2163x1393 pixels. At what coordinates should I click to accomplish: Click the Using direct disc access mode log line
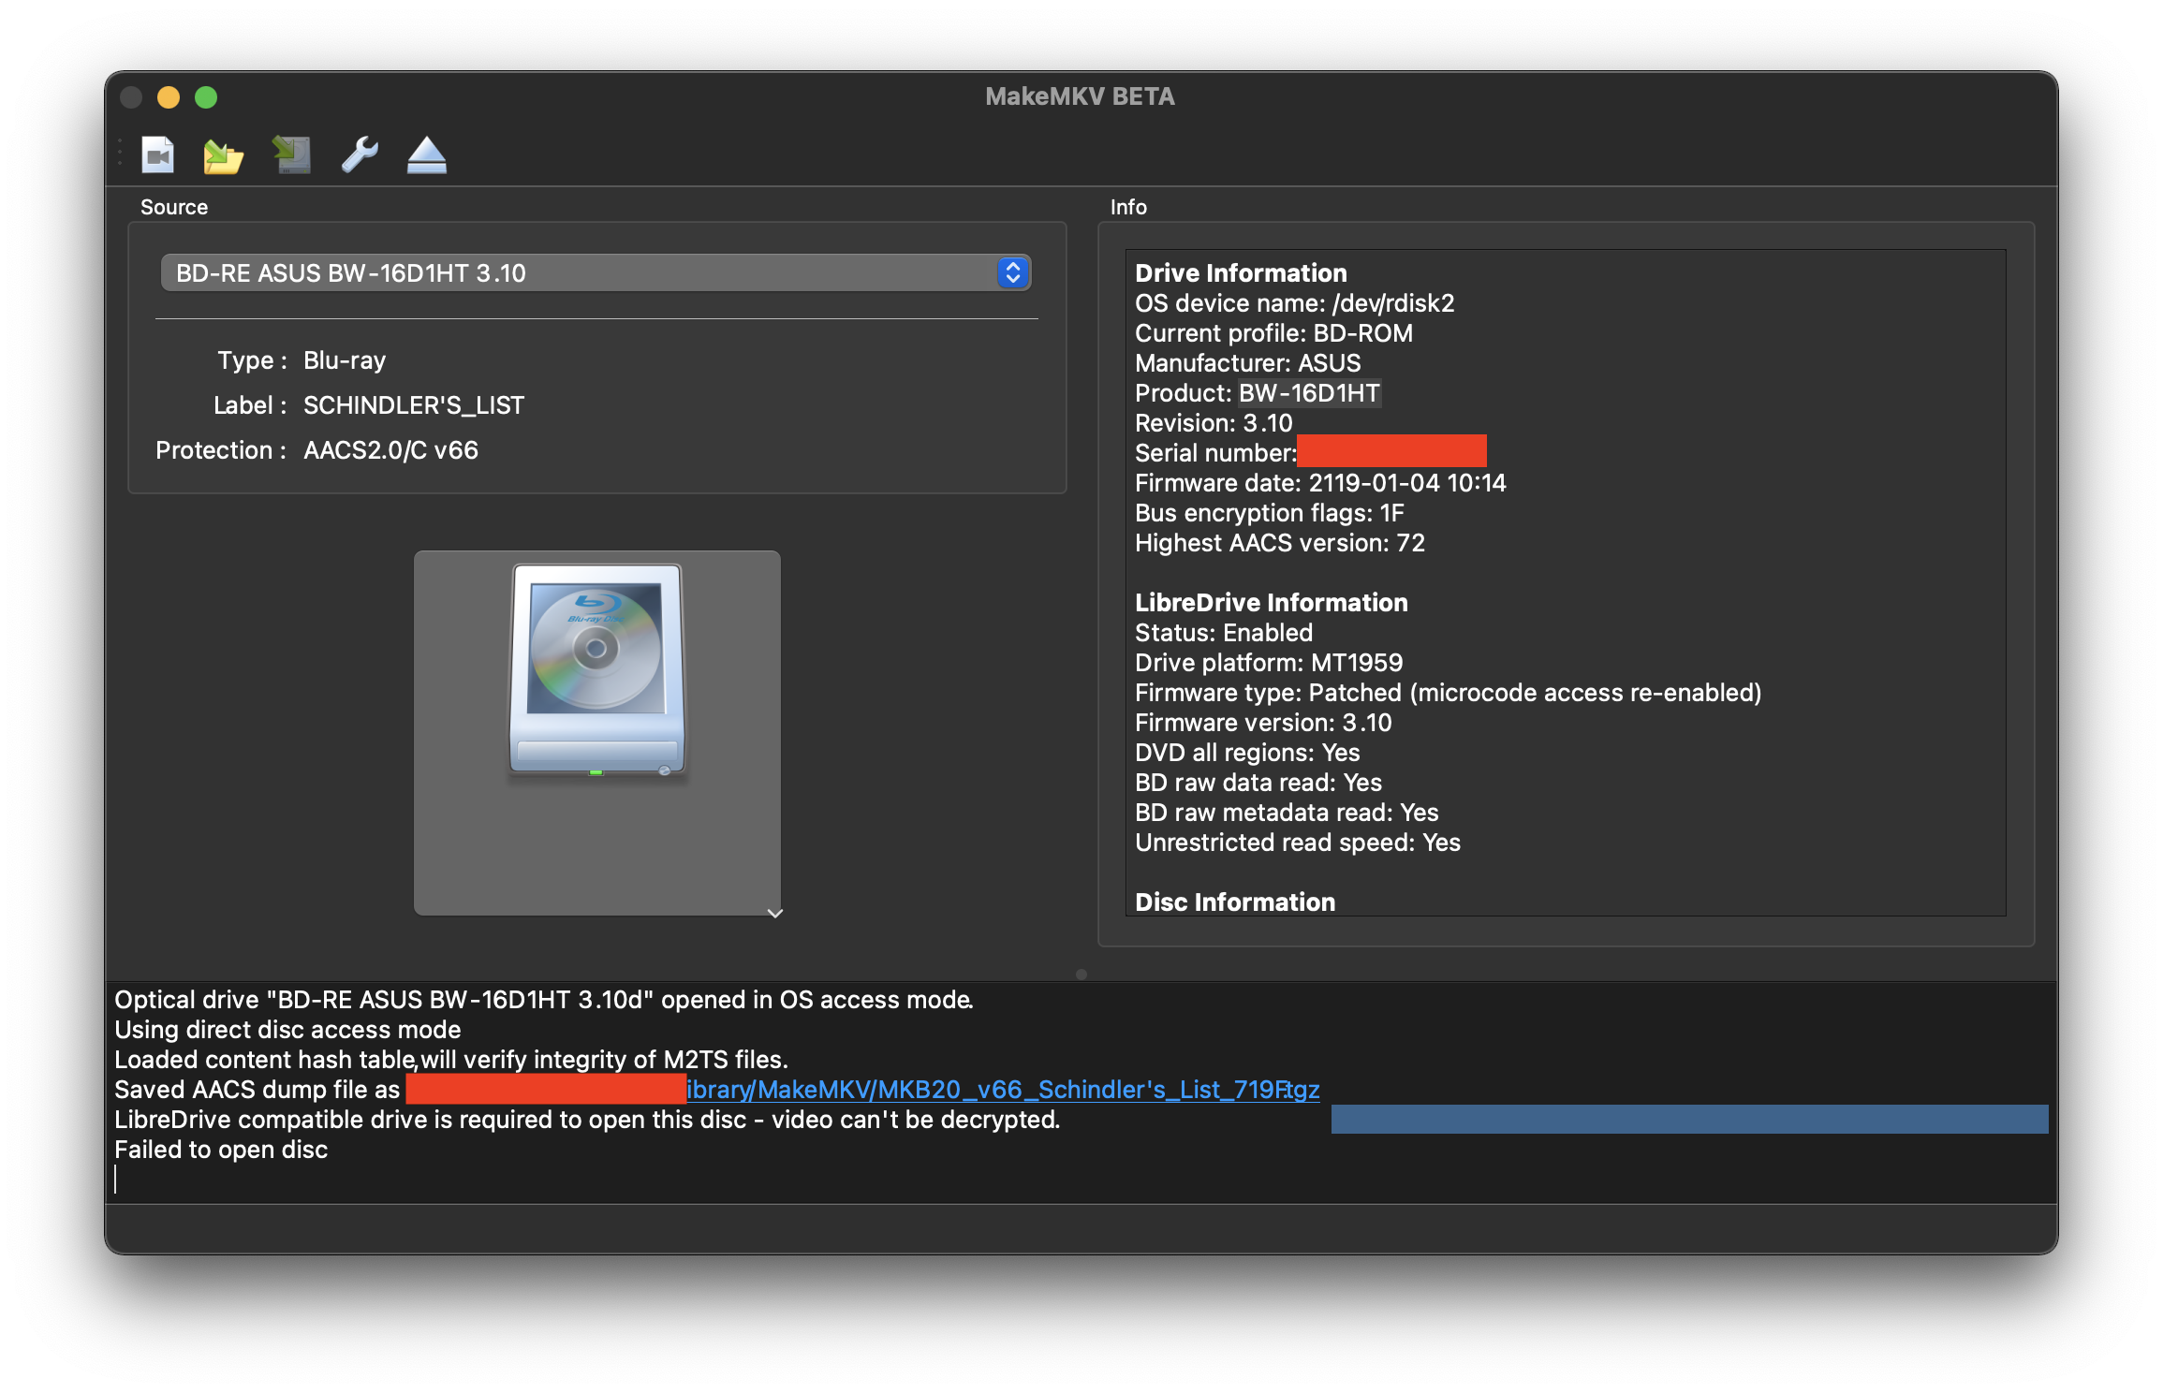[287, 1030]
